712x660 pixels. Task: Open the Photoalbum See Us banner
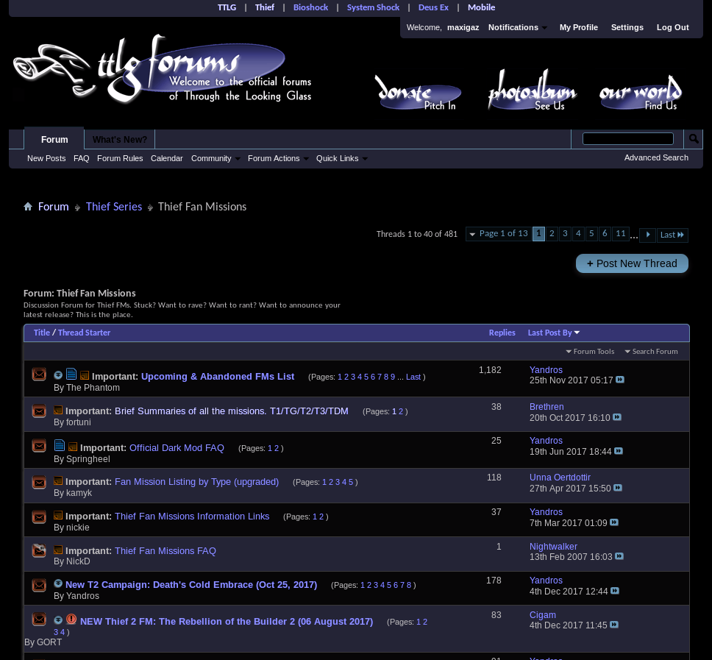(531, 91)
